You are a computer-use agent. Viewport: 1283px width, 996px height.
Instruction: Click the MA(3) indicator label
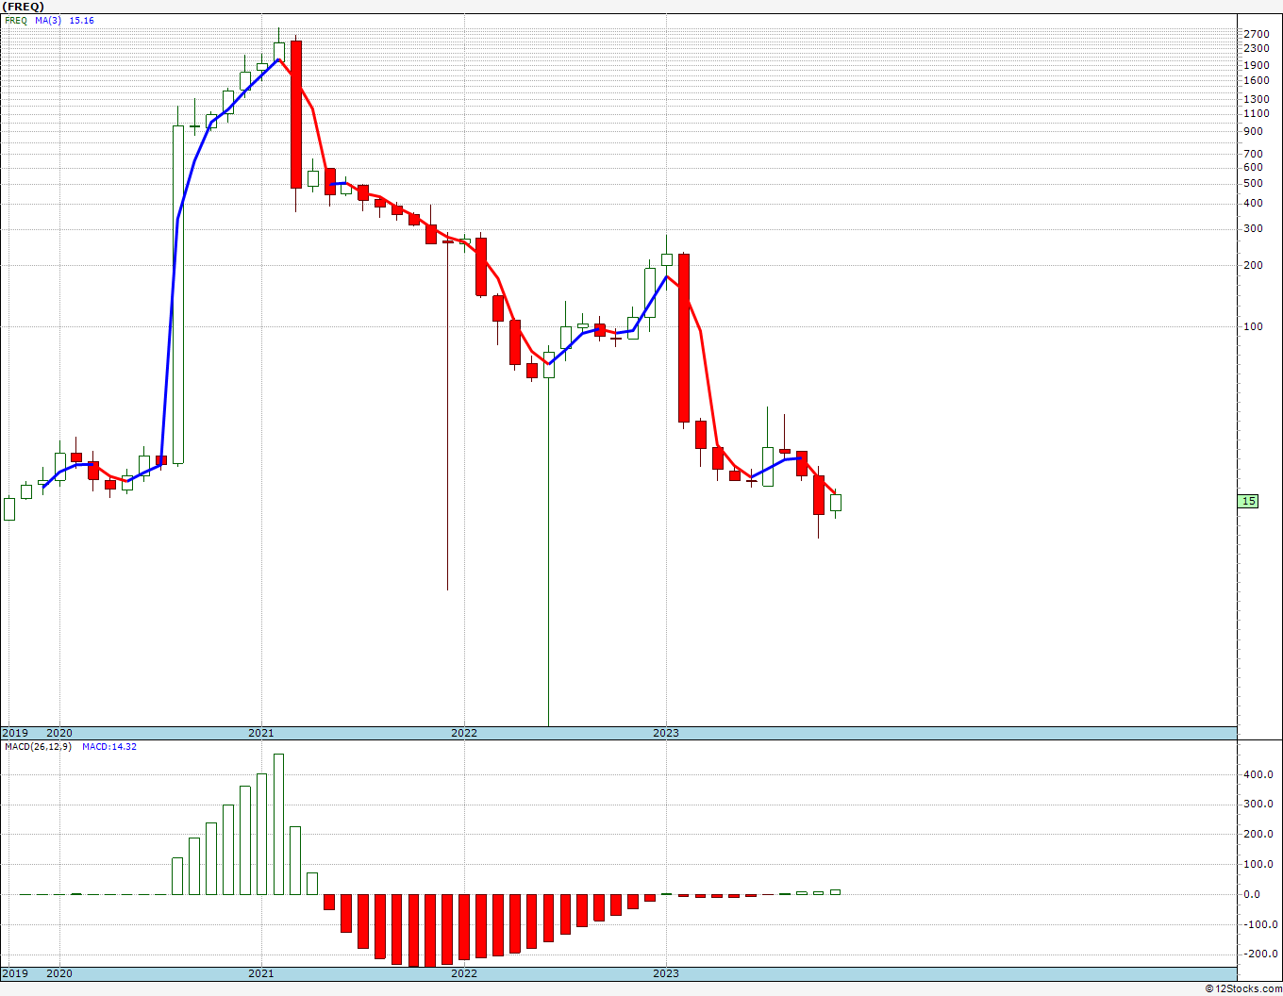click(x=49, y=20)
